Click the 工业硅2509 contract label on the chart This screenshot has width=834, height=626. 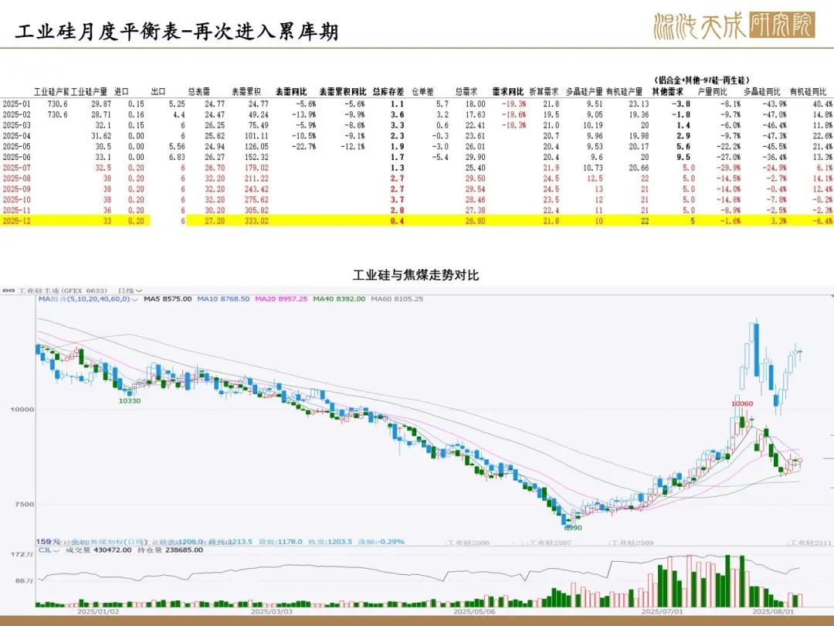[632, 543]
